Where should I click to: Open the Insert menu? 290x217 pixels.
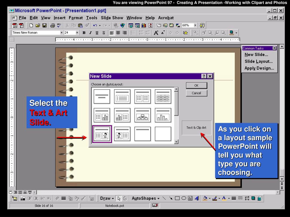[59, 18]
